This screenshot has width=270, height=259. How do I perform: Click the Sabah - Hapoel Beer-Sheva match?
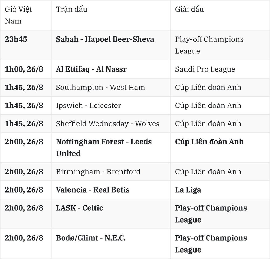tap(105, 39)
